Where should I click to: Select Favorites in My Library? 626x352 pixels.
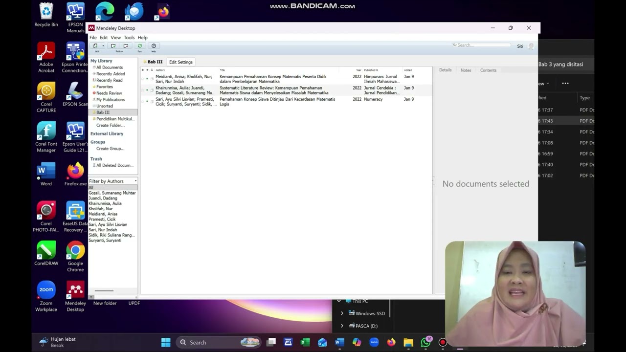tap(104, 87)
